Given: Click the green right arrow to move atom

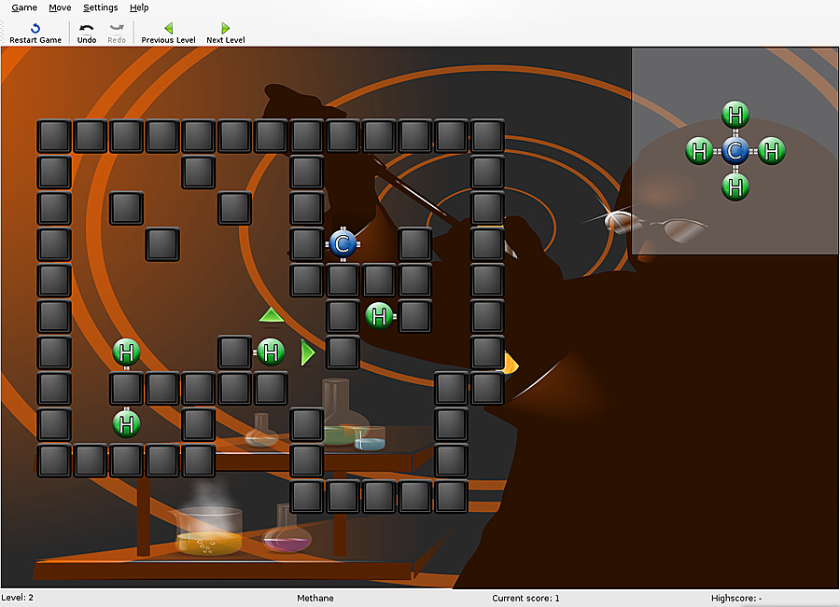Looking at the screenshot, I should (307, 352).
